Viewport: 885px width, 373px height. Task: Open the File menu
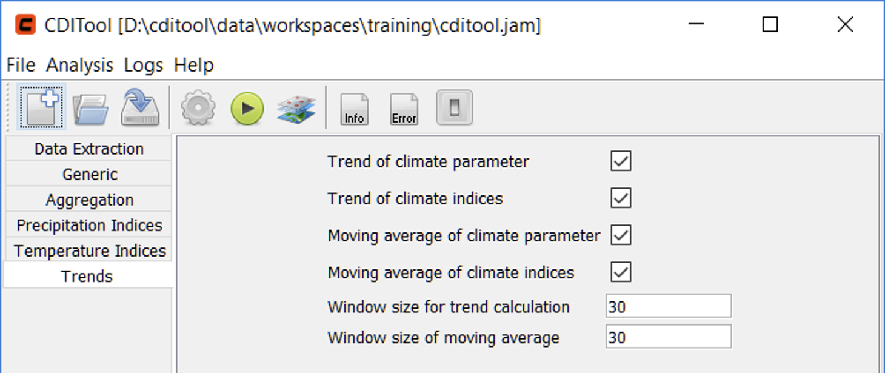[21, 65]
